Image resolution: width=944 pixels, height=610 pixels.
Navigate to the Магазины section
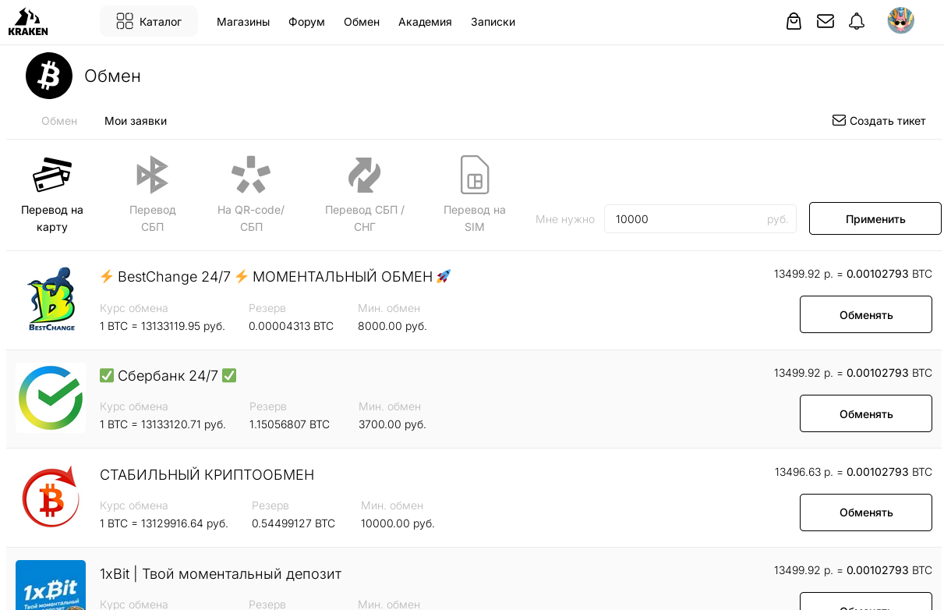(x=243, y=22)
